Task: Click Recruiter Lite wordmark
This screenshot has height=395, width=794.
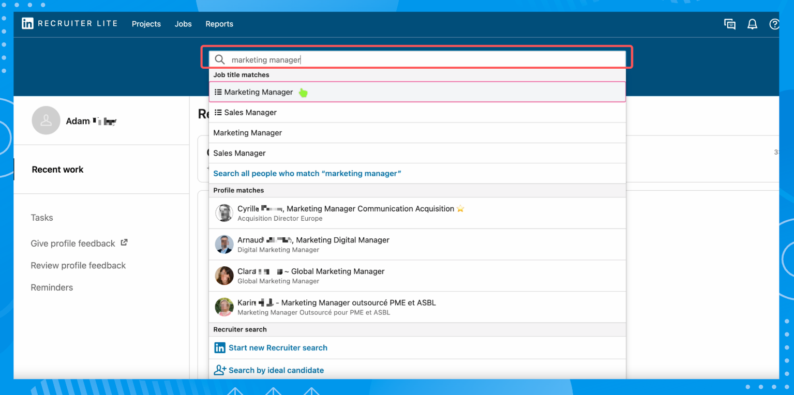Action: tap(78, 23)
